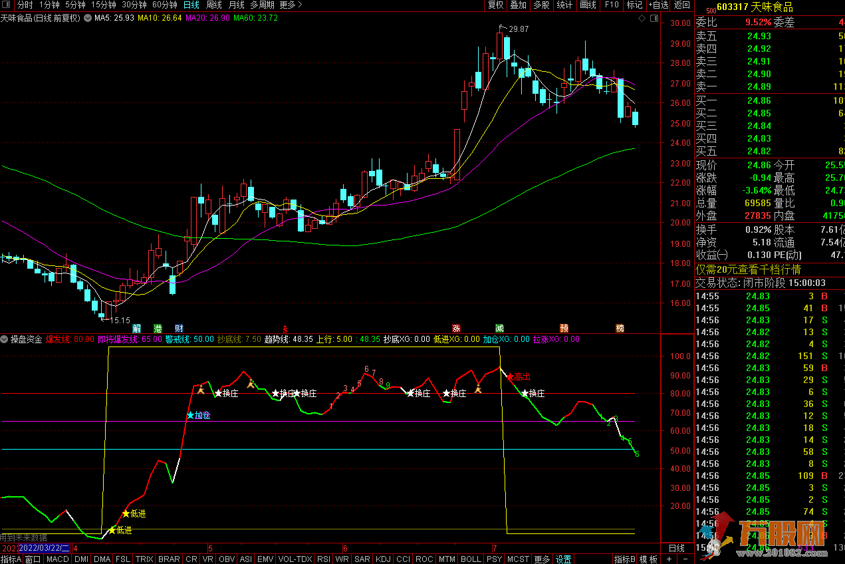The width and height of the screenshot is (845, 564).
Task: Click the red 涨 marker icon
Action: tap(456, 328)
